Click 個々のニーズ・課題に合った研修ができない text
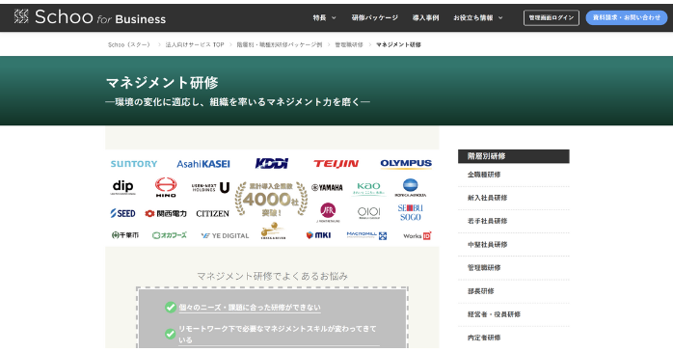This screenshot has height=352, width=673. (x=250, y=308)
